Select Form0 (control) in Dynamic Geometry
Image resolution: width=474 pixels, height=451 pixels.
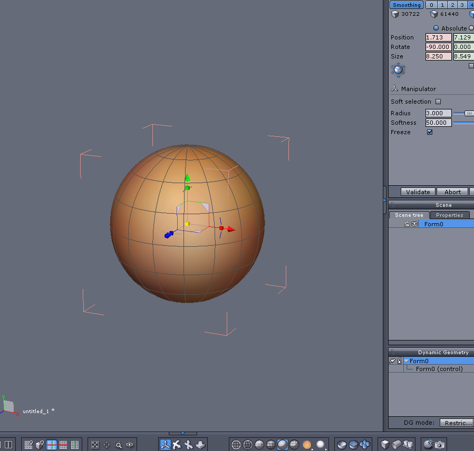click(x=439, y=369)
